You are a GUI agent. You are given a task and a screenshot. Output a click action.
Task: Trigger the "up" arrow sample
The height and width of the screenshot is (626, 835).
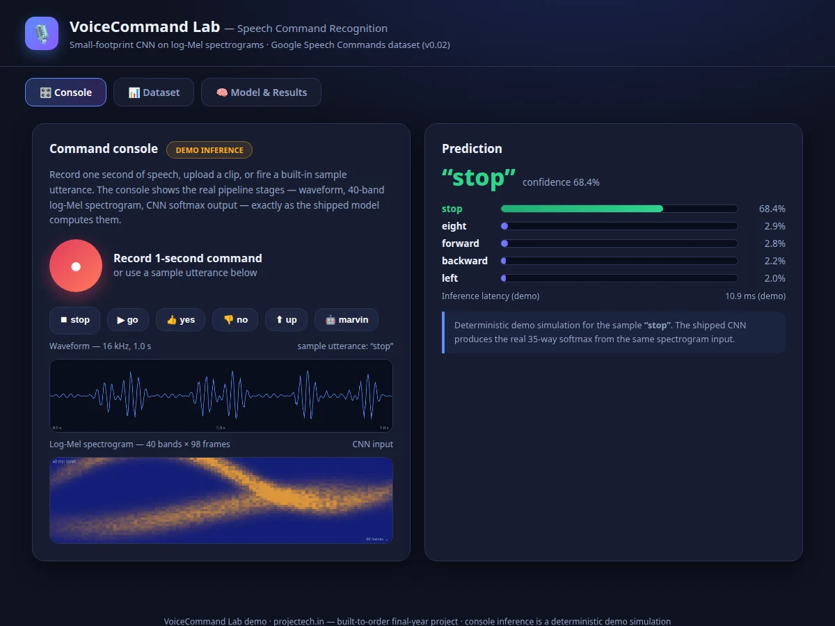[286, 320]
